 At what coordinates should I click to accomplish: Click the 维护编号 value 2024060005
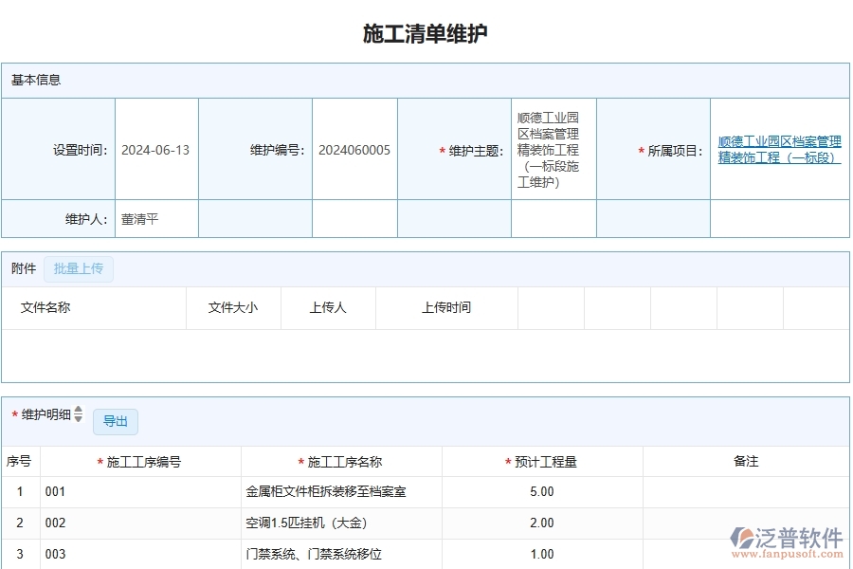click(354, 148)
